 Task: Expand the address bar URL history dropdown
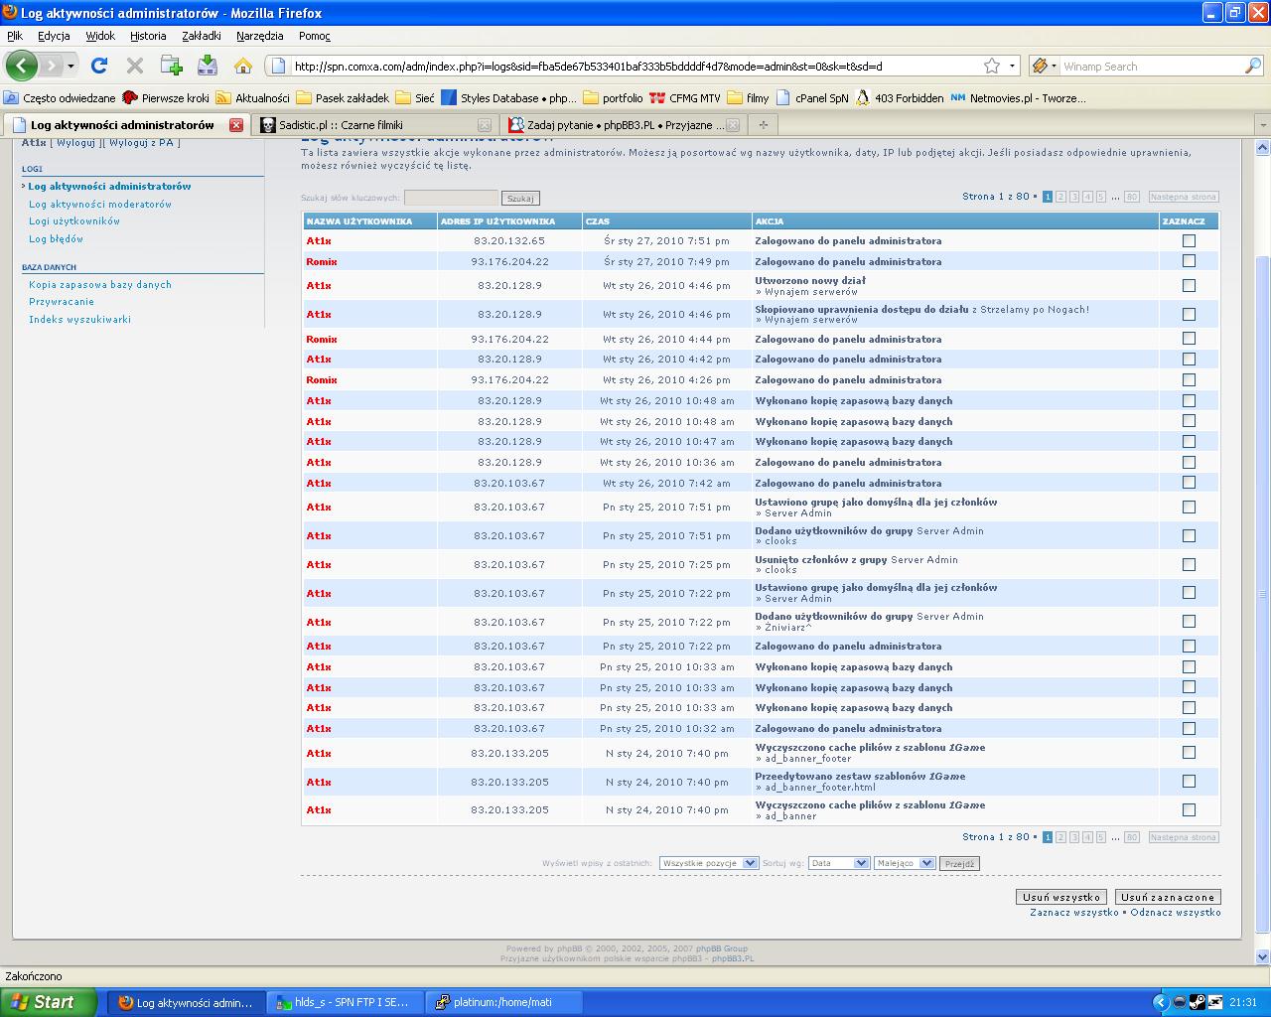tap(1013, 67)
